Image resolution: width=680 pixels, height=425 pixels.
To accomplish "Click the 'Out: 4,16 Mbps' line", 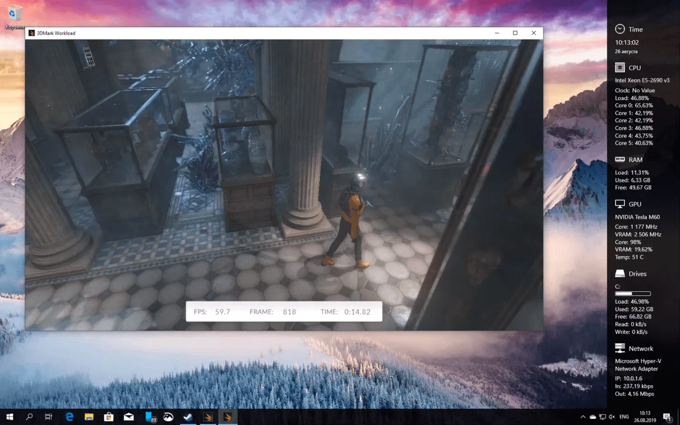I will click(x=634, y=394).
